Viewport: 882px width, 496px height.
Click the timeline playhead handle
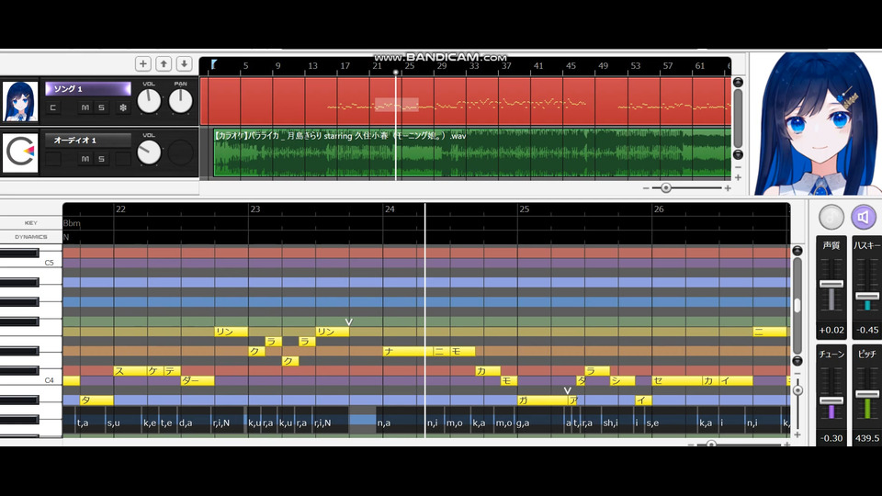tap(396, 73)
